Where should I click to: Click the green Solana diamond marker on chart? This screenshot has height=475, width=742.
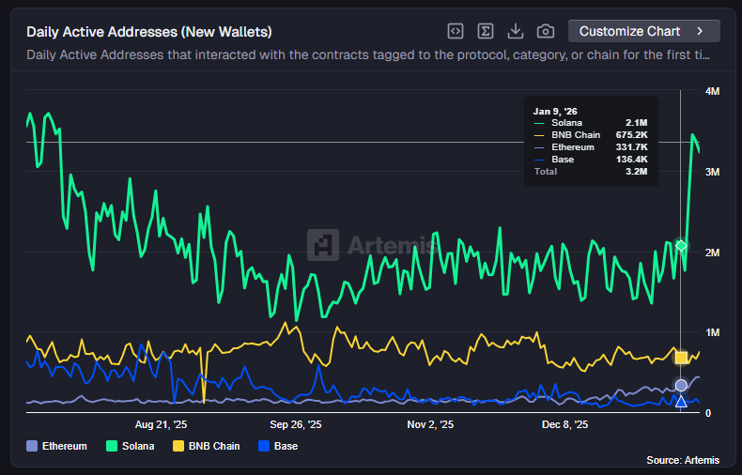pos(682,246)
